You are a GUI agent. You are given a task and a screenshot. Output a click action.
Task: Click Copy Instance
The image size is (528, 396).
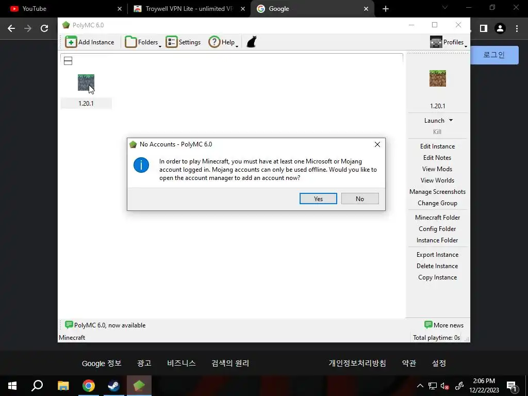[x=437, y=277]
